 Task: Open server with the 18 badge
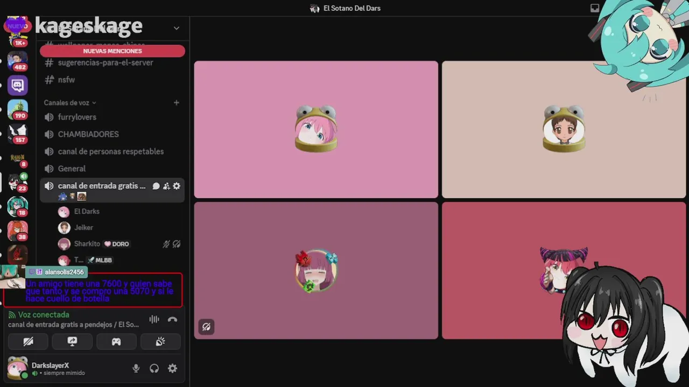[17, 206]
